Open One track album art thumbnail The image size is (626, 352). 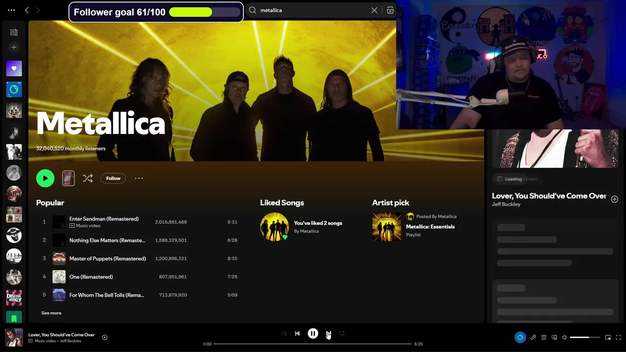coord(59,277)
